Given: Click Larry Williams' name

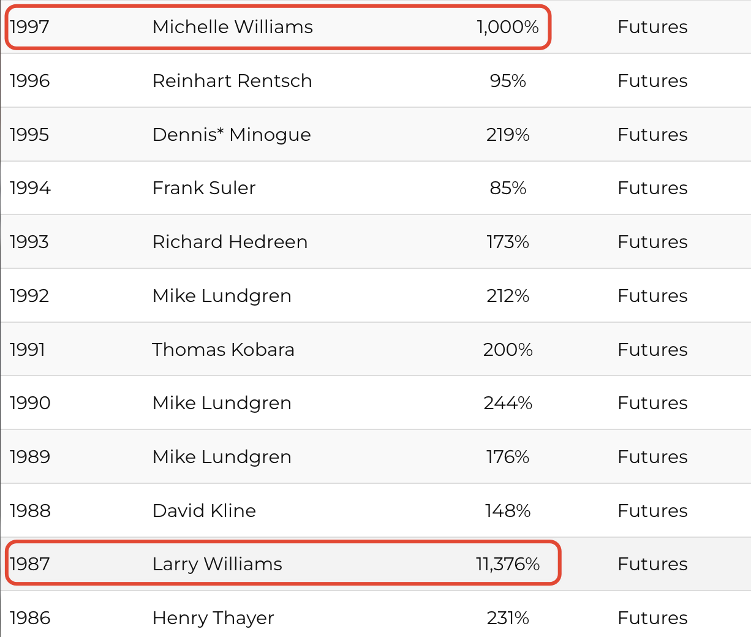Looking at the screenshot, I should [217, 564].
